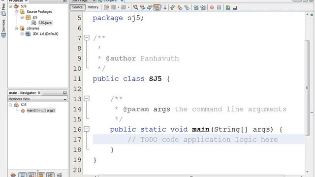This screenshot has height=177, width=315.
Task: Click Find Next Occurrence icon
Action: point(150,7)
